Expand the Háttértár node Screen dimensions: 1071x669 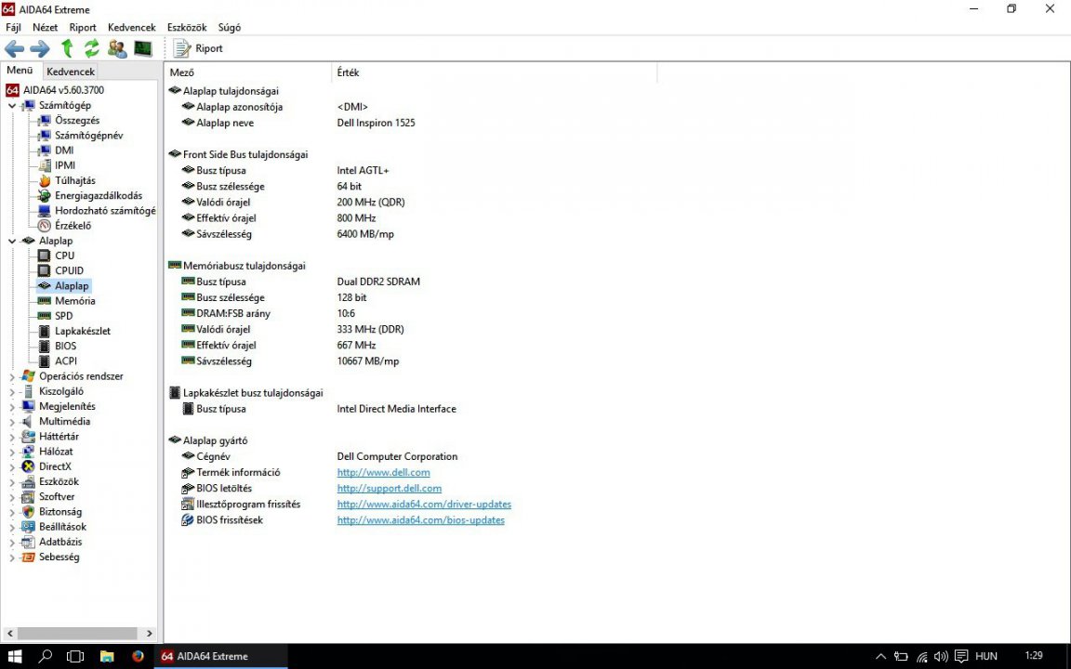tap(11, 436)
